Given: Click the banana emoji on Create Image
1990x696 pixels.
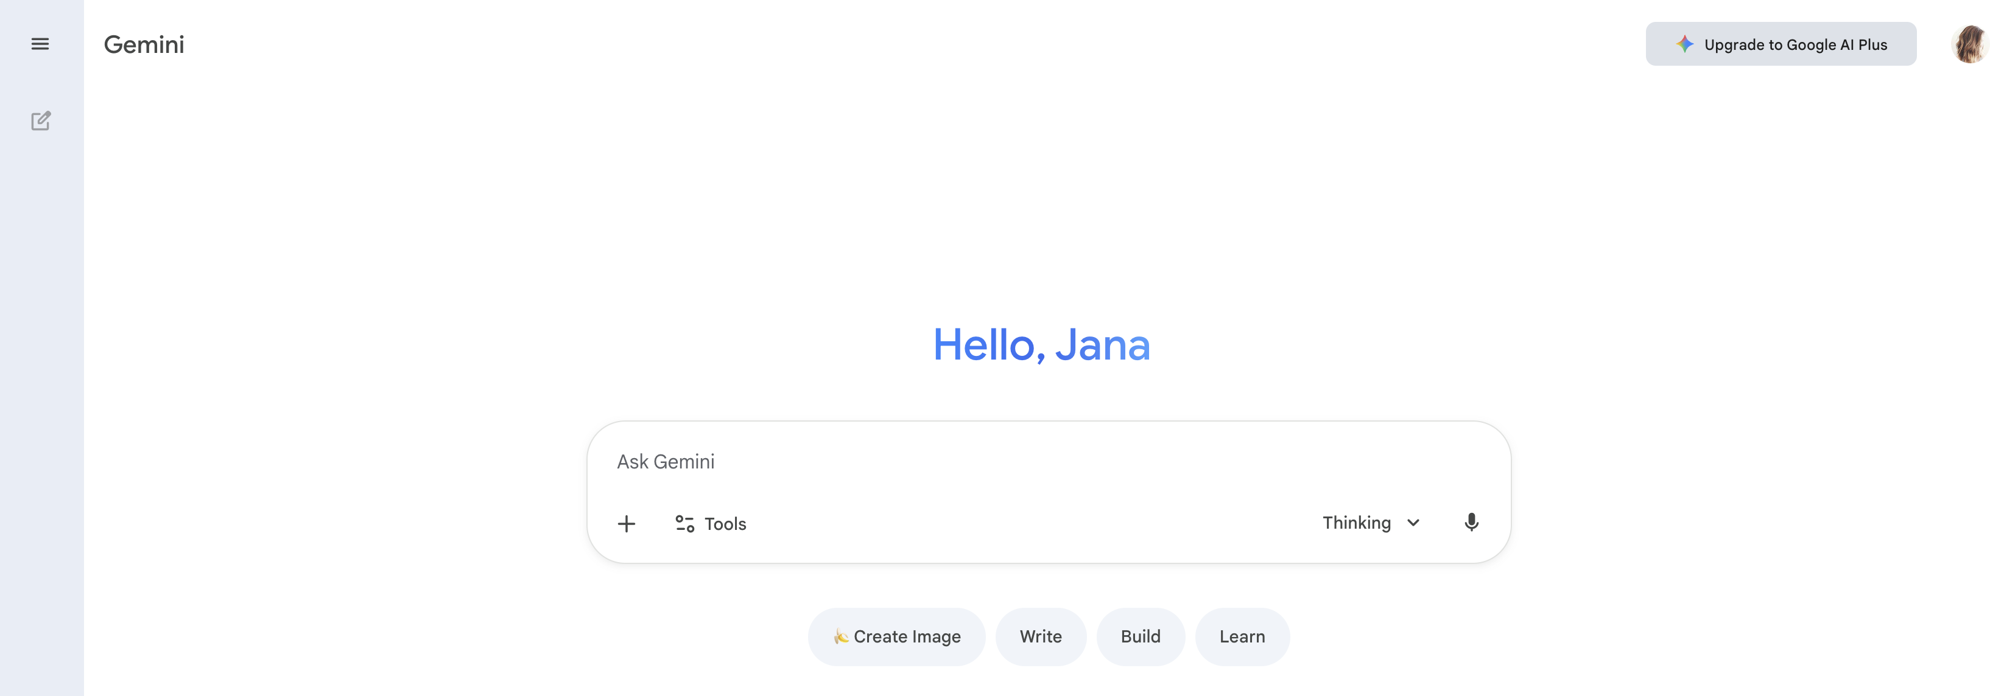Looking at the screenshot, I should tap(842, 636).
